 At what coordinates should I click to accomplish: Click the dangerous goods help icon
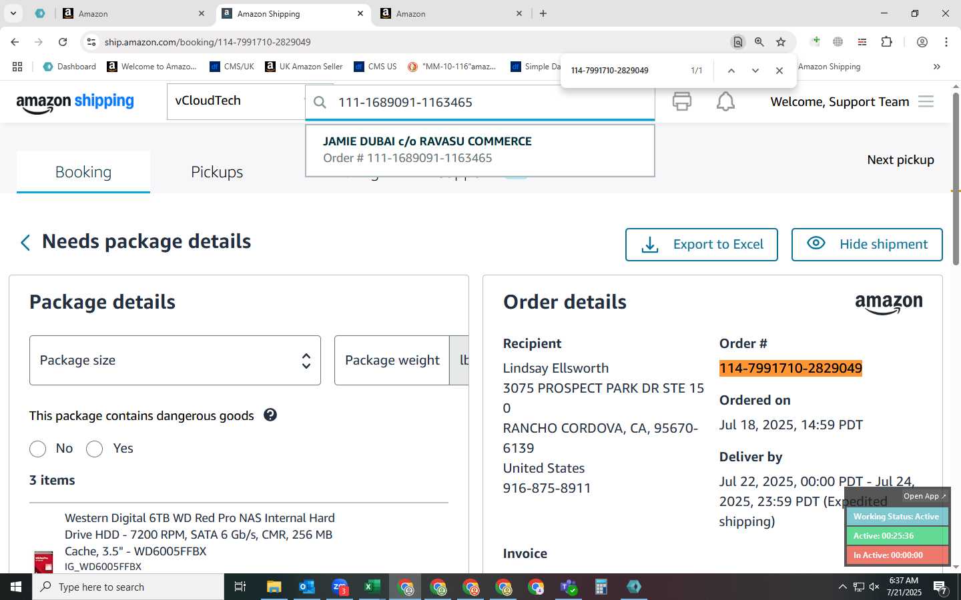click(270, 415)
